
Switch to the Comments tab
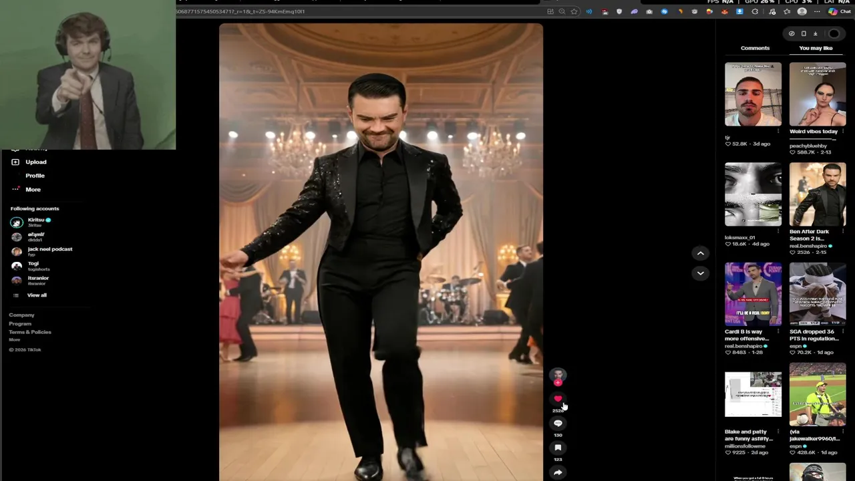click(755, 48)
